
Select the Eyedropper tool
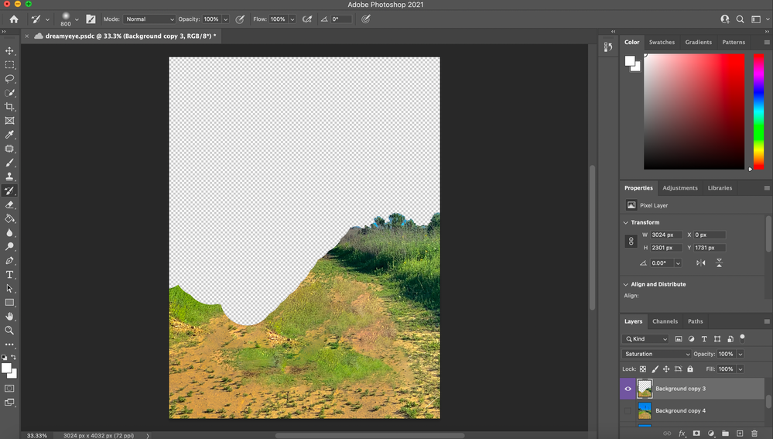(x=10, y=135)
